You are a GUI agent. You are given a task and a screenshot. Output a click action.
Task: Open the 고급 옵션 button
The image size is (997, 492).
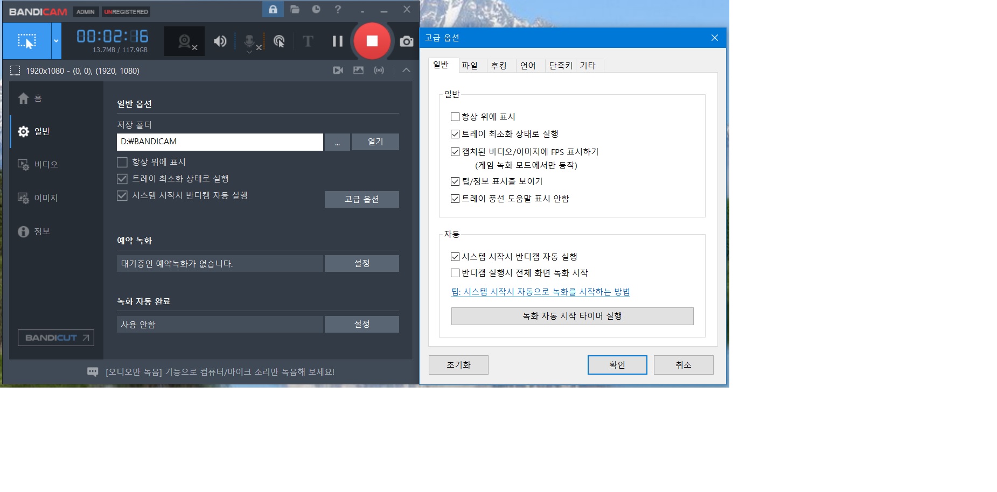point(362,199)
